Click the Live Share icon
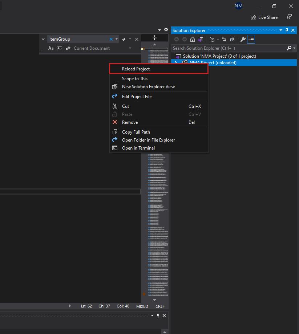This screenshot has height=334, width=299. tap(254, 17)
